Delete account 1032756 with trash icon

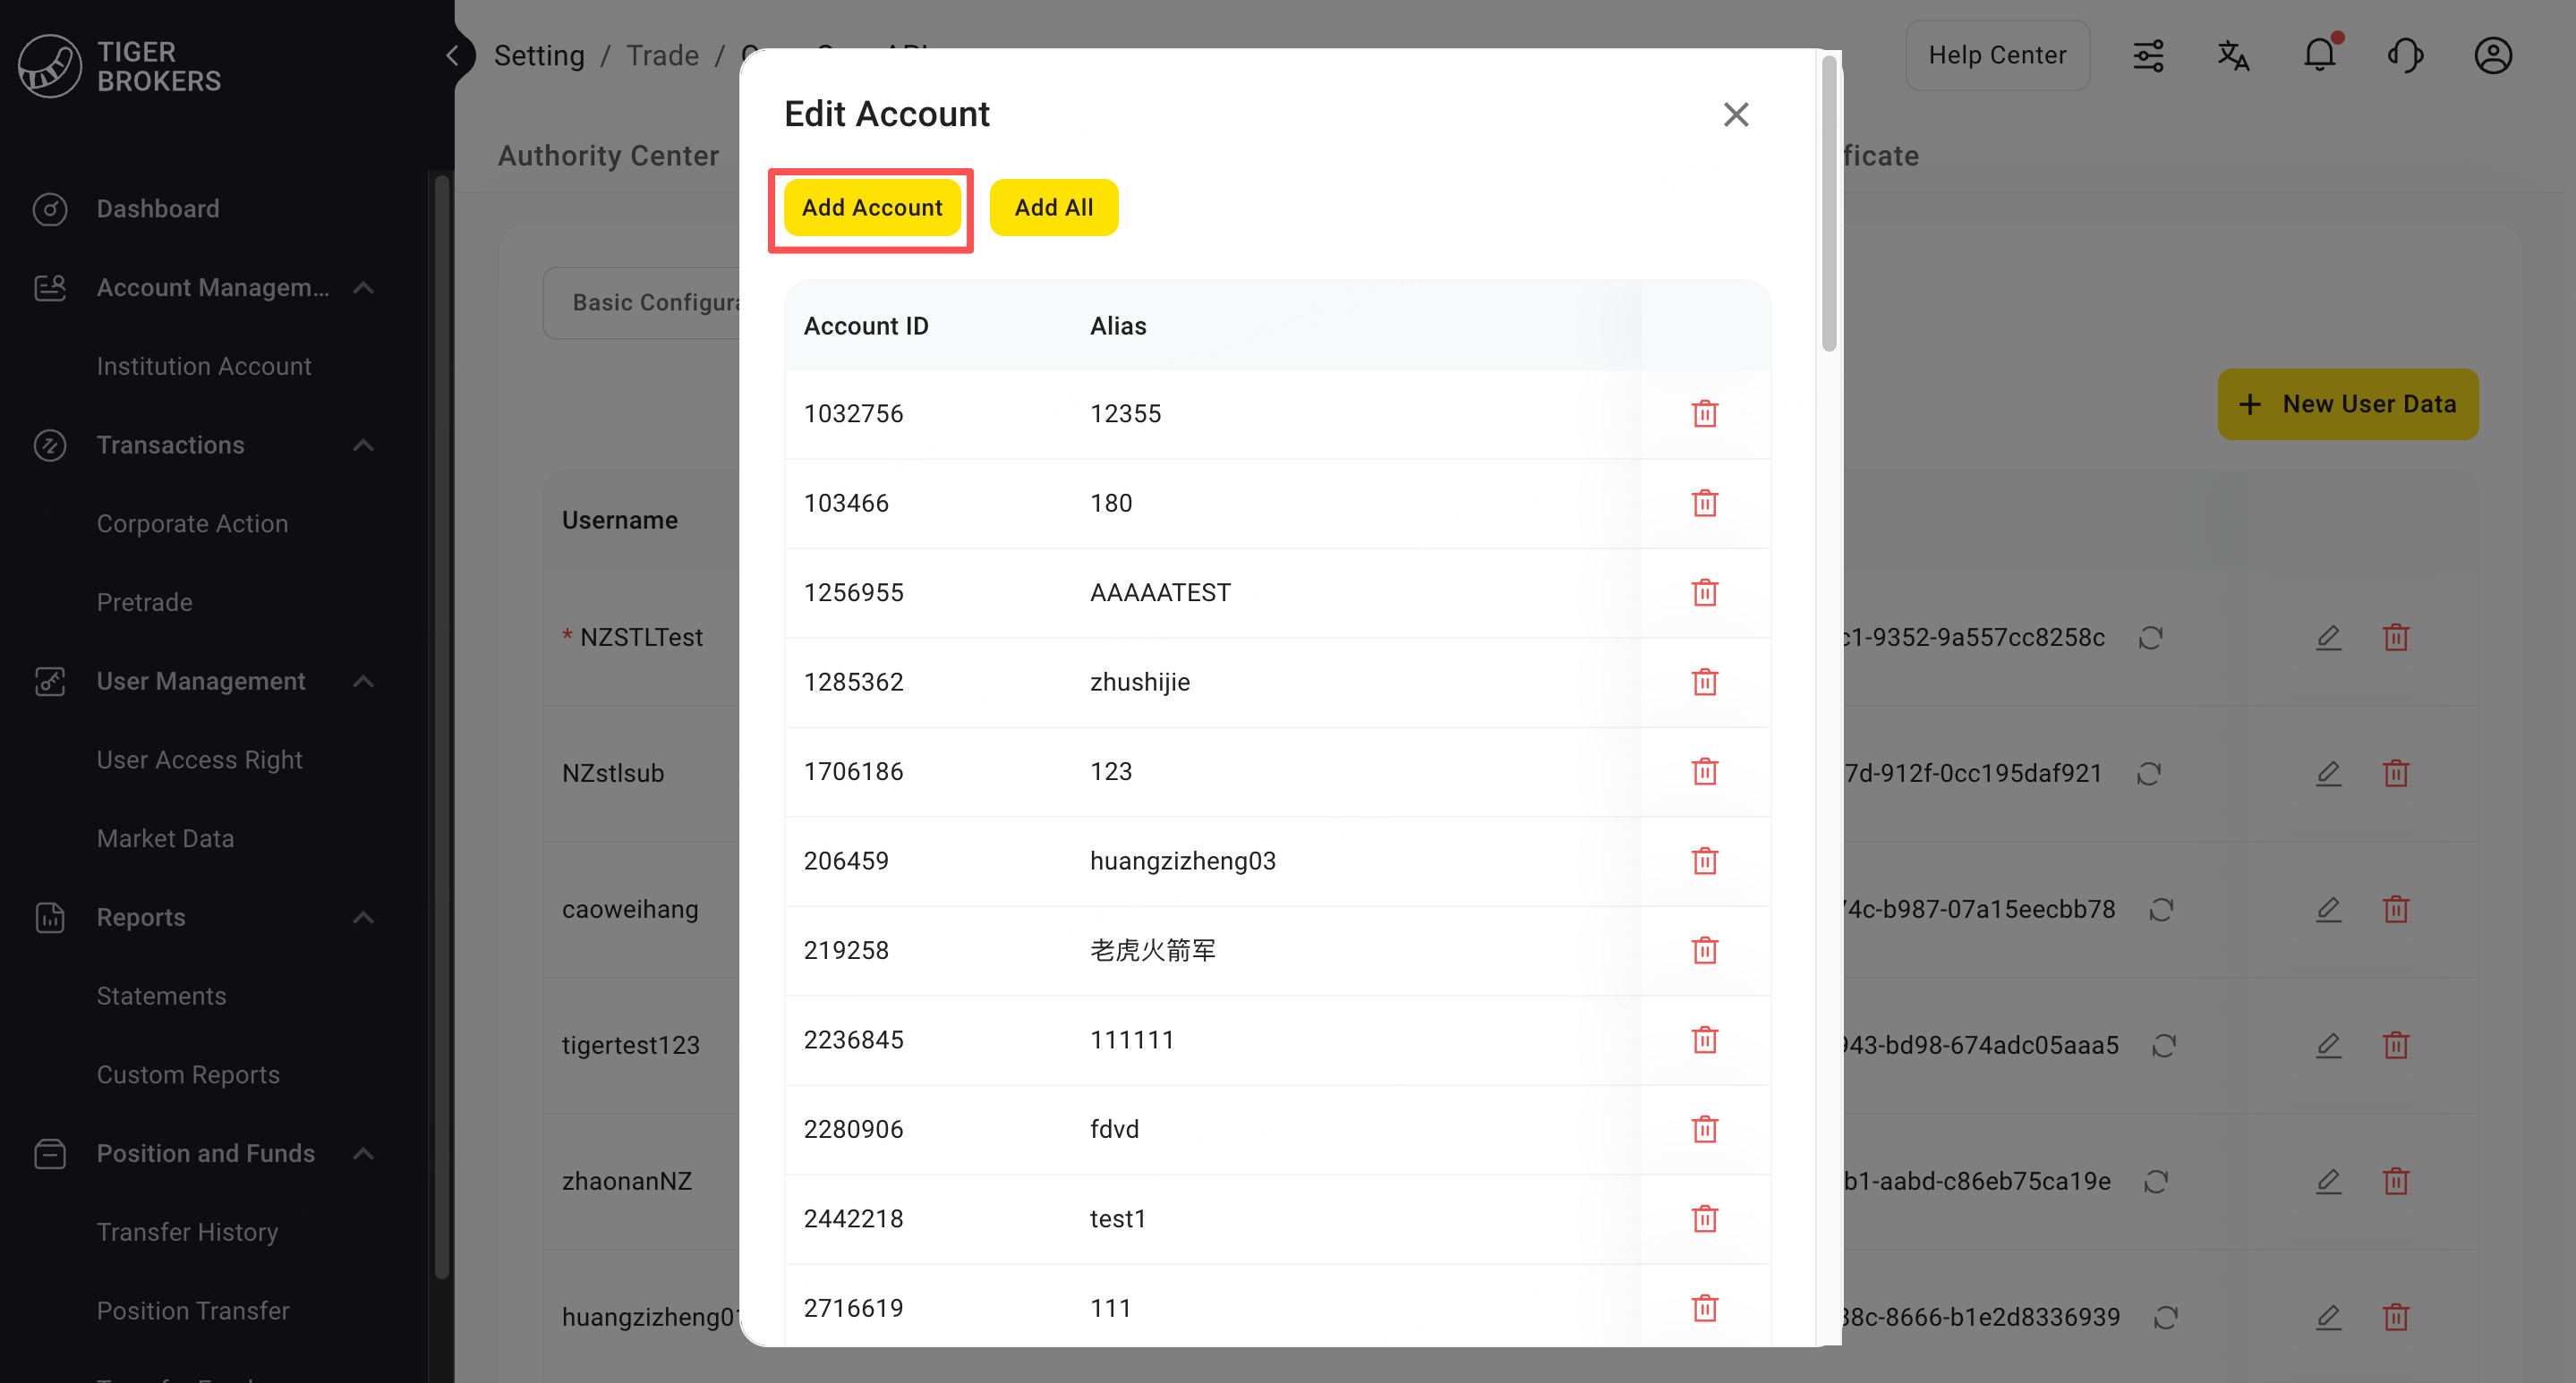coord(1704,413)
